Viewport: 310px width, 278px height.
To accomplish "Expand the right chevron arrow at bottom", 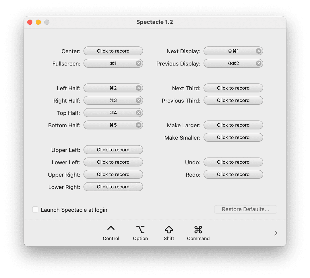I will [x=276, y=233].
